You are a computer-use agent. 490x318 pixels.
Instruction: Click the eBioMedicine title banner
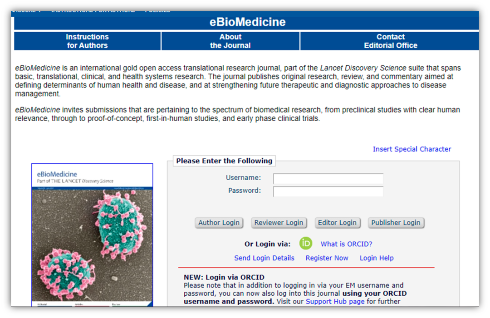click(x=247, y=22)
